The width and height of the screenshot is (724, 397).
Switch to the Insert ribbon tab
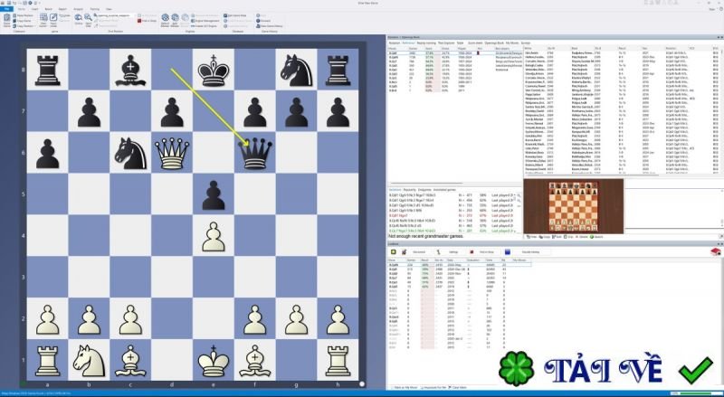coord(34,9)
